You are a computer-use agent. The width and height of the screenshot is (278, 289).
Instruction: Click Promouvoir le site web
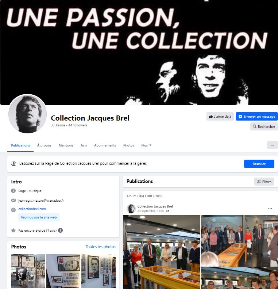pyautogui.click(x=39, y=217)
